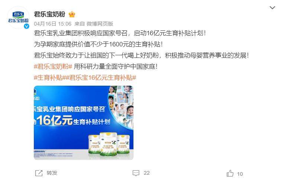The height and width of the screenshot is (181, 284).
Task: Click the 君乐宝 logo inside the avatar
Action: pyautogui.click(x=18, y=17)
